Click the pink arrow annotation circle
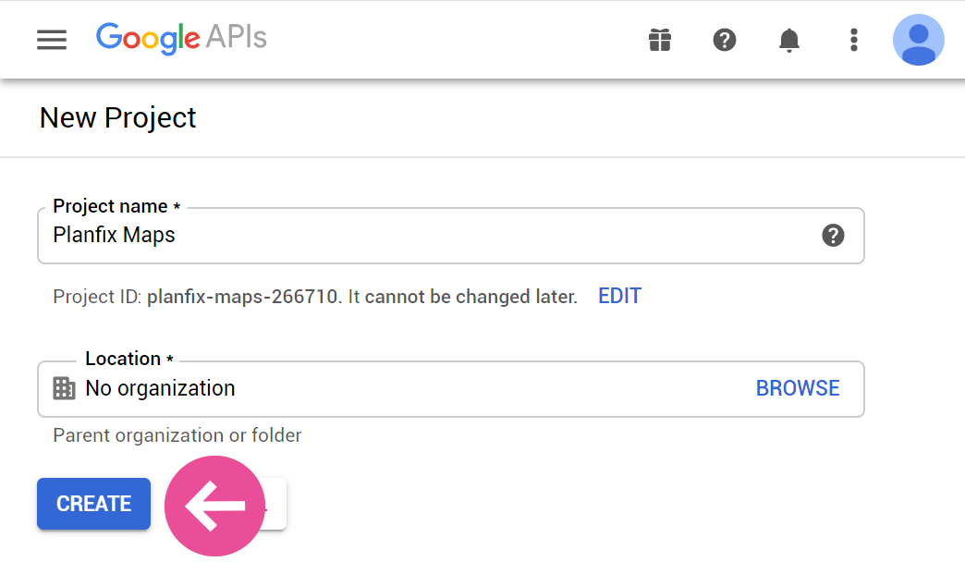Screen dimensions: 965x586 [214, 506]
